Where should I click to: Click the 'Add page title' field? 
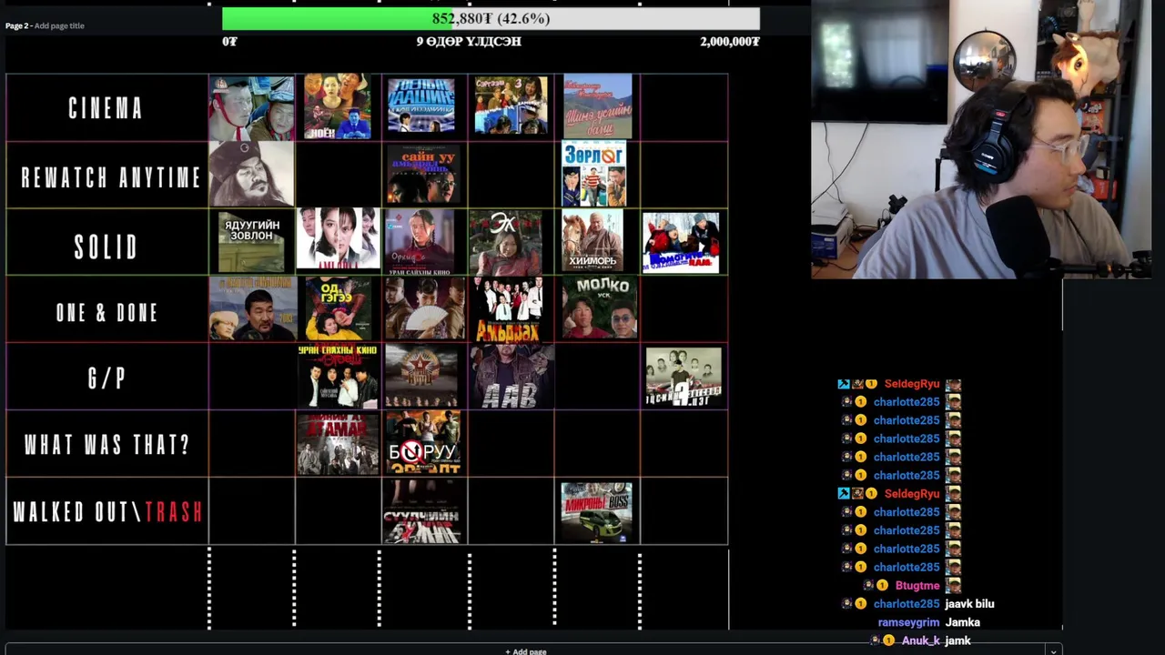[59, 25]
